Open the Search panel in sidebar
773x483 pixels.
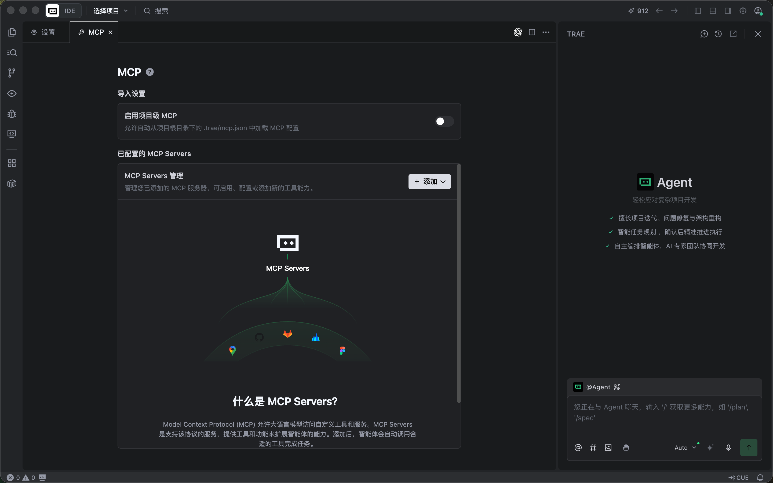click(12, 52)
